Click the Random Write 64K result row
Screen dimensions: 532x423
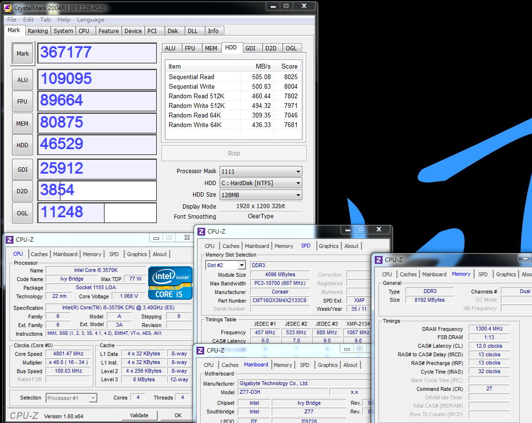coord(233,125)
